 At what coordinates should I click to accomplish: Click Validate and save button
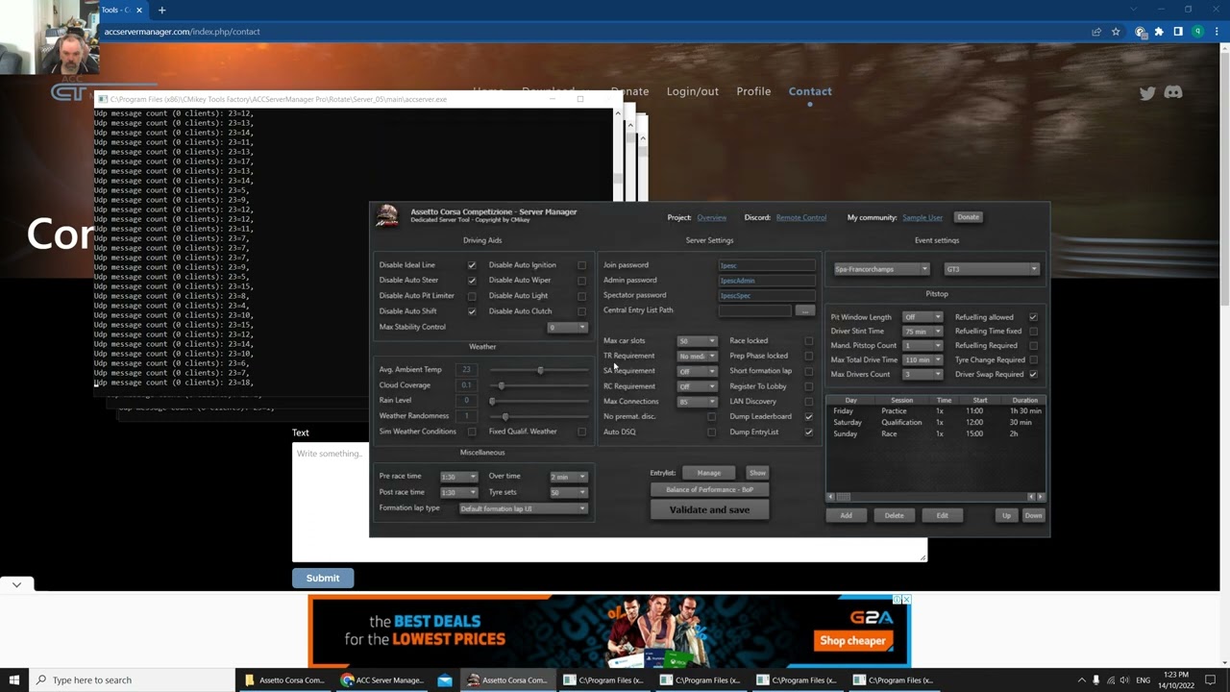point(709,509)
